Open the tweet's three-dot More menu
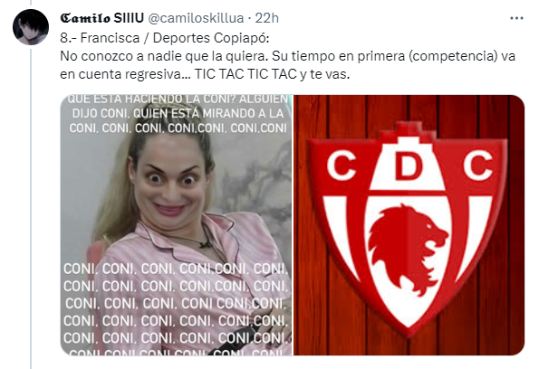 [516, 18]
